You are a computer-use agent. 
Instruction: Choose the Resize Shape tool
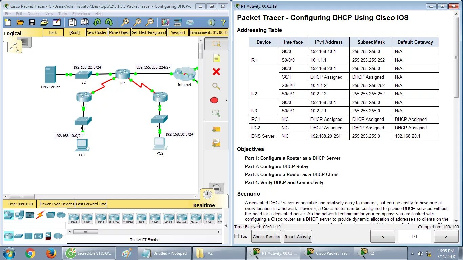pyautogui.click(x=216, y=113)
